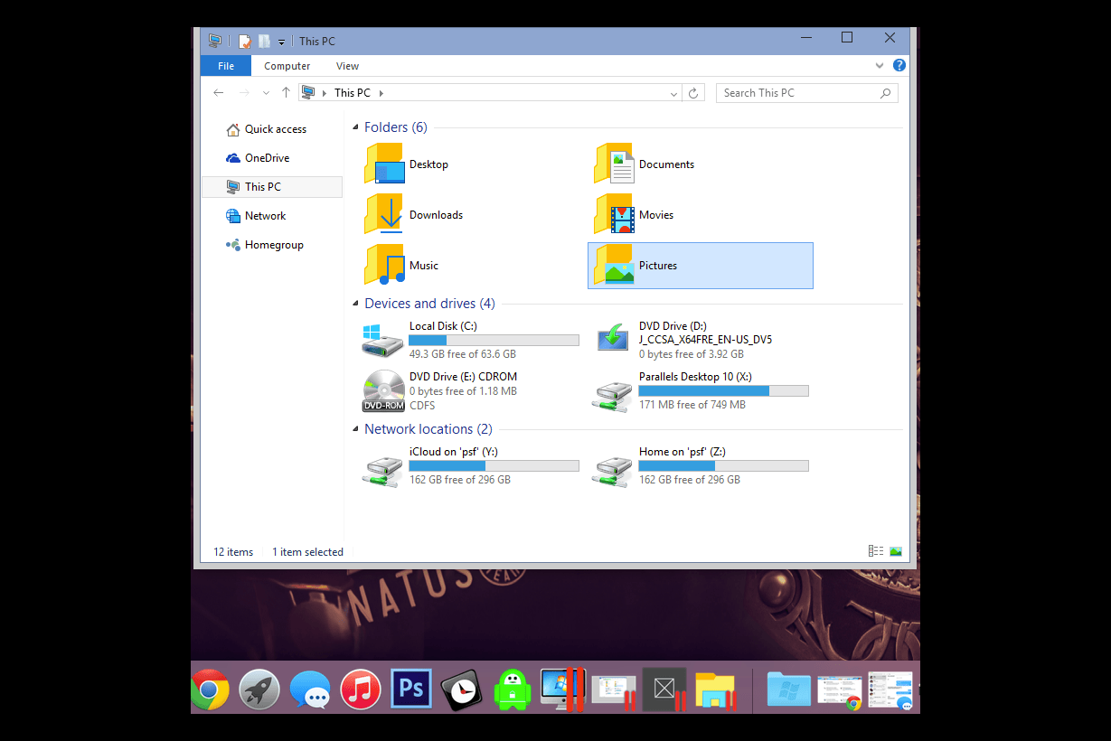Click Local Disk (C:) usage bar

click(x=494, y=341)
